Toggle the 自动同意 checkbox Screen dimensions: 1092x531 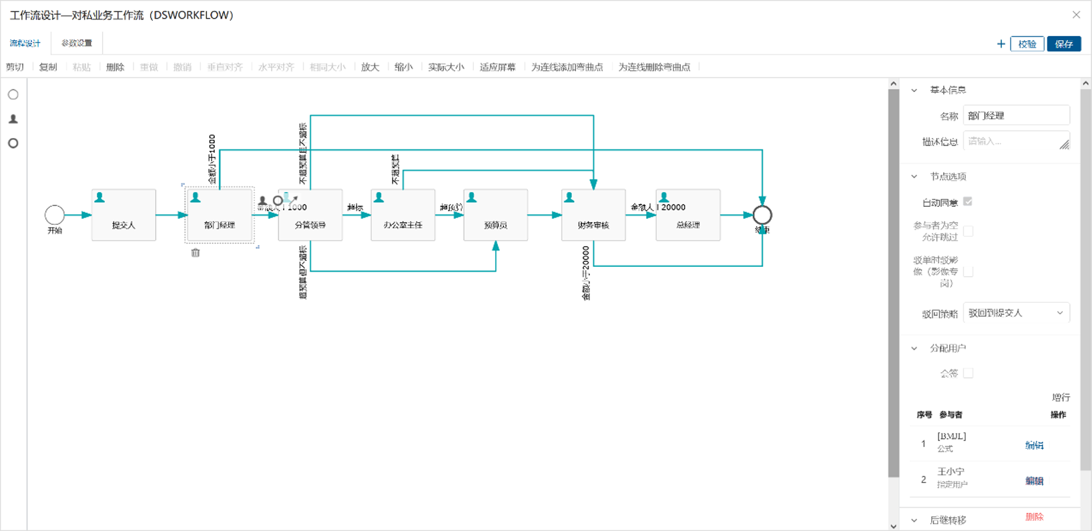(x=968, y=201)
